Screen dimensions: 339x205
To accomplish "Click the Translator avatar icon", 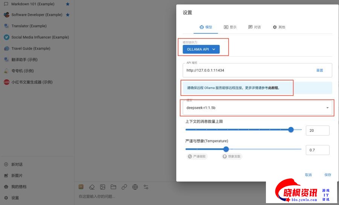I will [6, 26].
